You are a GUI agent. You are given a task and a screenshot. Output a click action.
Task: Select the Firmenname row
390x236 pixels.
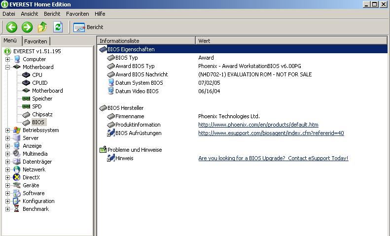pyautogui.click(x=243, y=116)
